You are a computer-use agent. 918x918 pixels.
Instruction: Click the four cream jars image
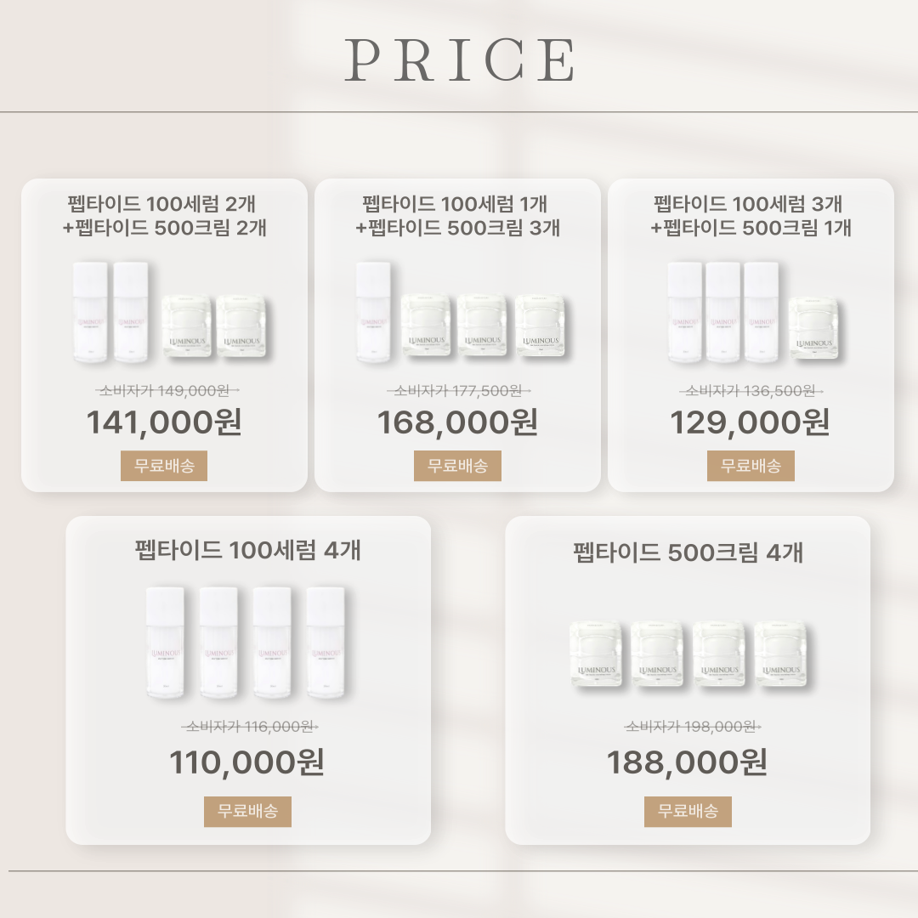click(x=688, y=654)
